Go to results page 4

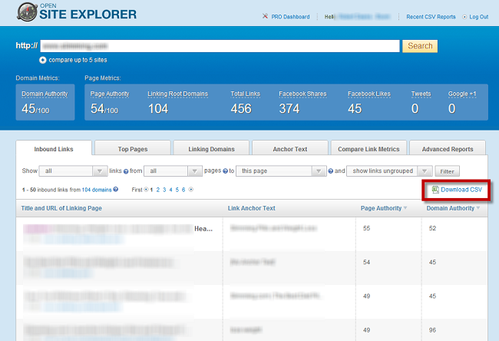click(170, 190)
